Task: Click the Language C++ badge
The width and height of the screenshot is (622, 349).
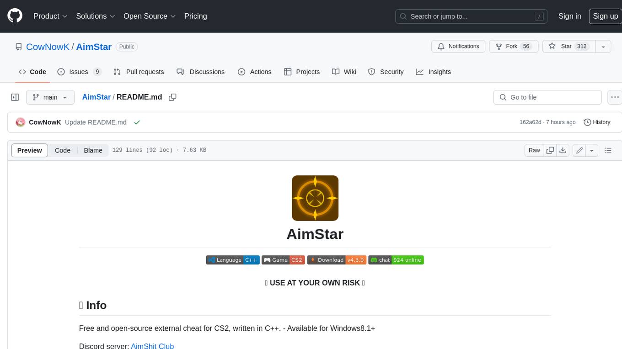Action: (233, 260)
